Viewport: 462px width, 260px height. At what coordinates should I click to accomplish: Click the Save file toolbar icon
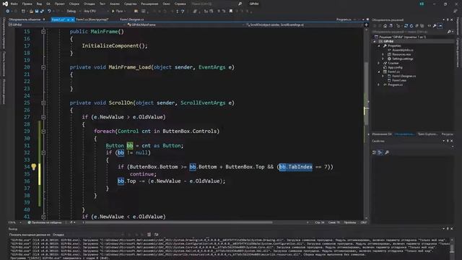coord(37,12)
